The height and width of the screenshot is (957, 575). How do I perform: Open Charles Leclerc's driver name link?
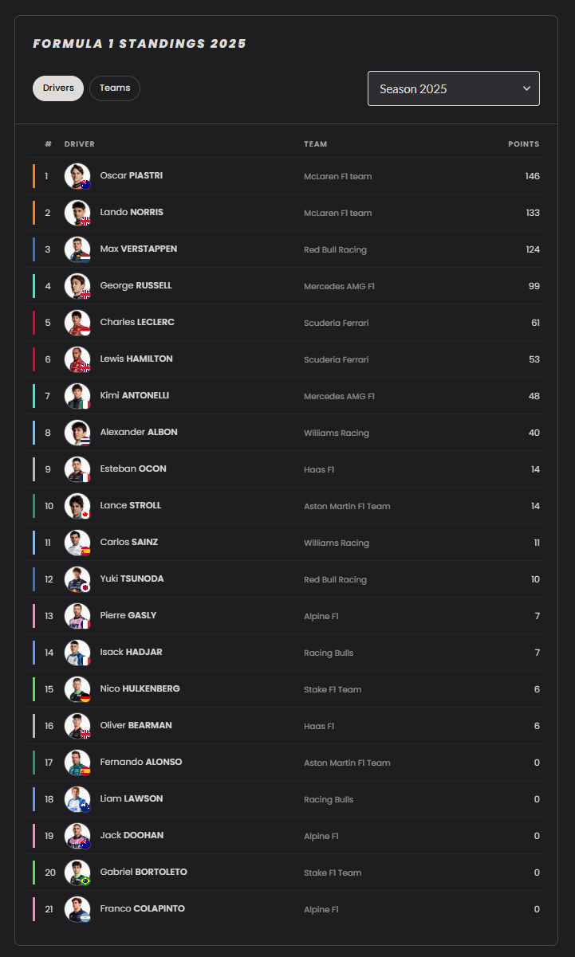137,322
